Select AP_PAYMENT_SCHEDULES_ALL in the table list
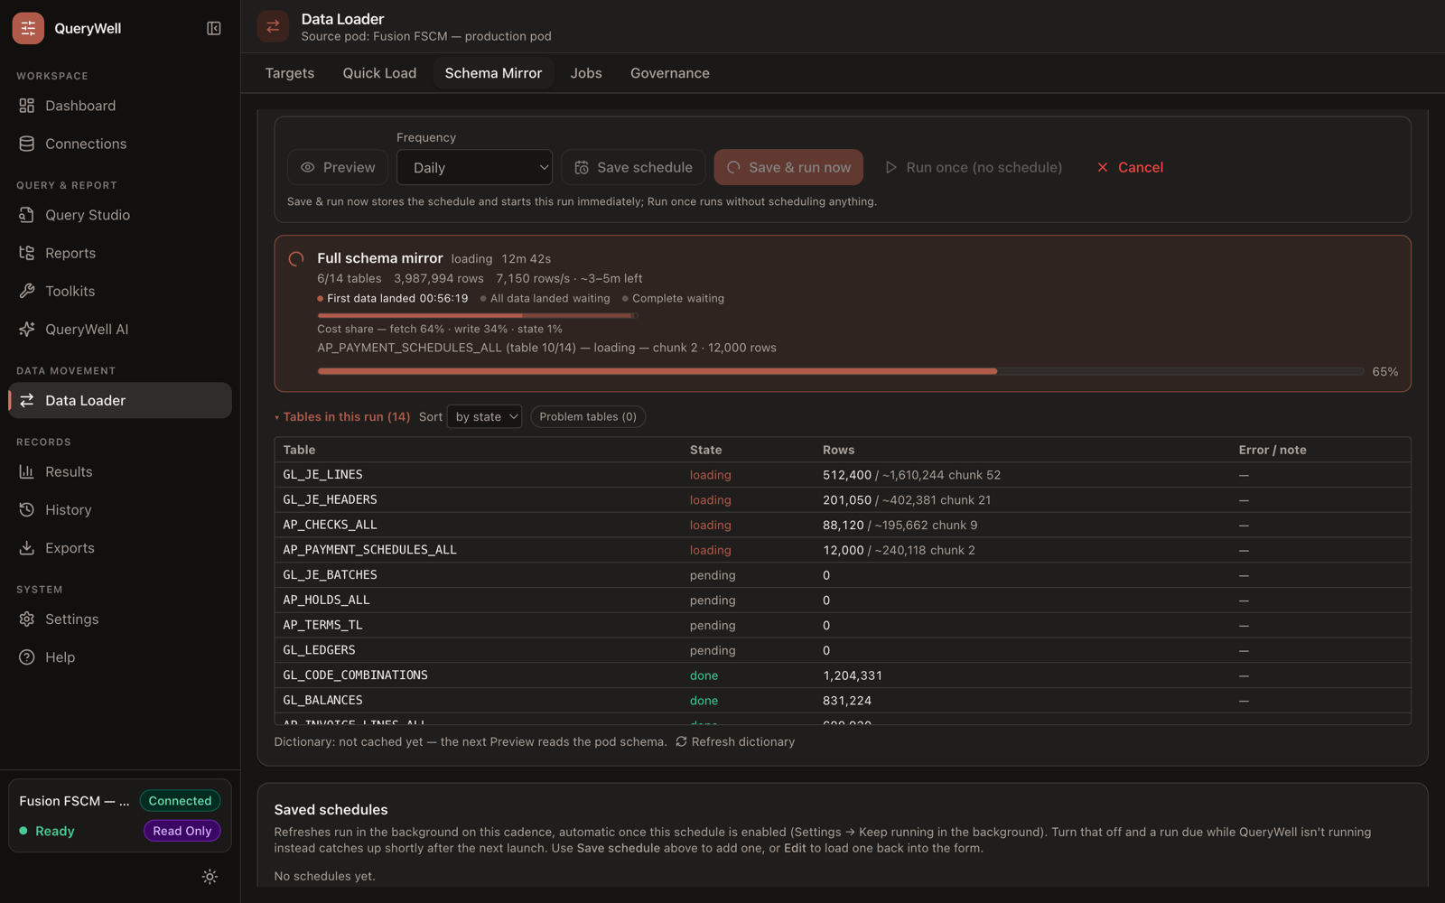Image resolution: width=1445 pixels, height=903 pixels. pyautogui.click(x=842, y=550)
